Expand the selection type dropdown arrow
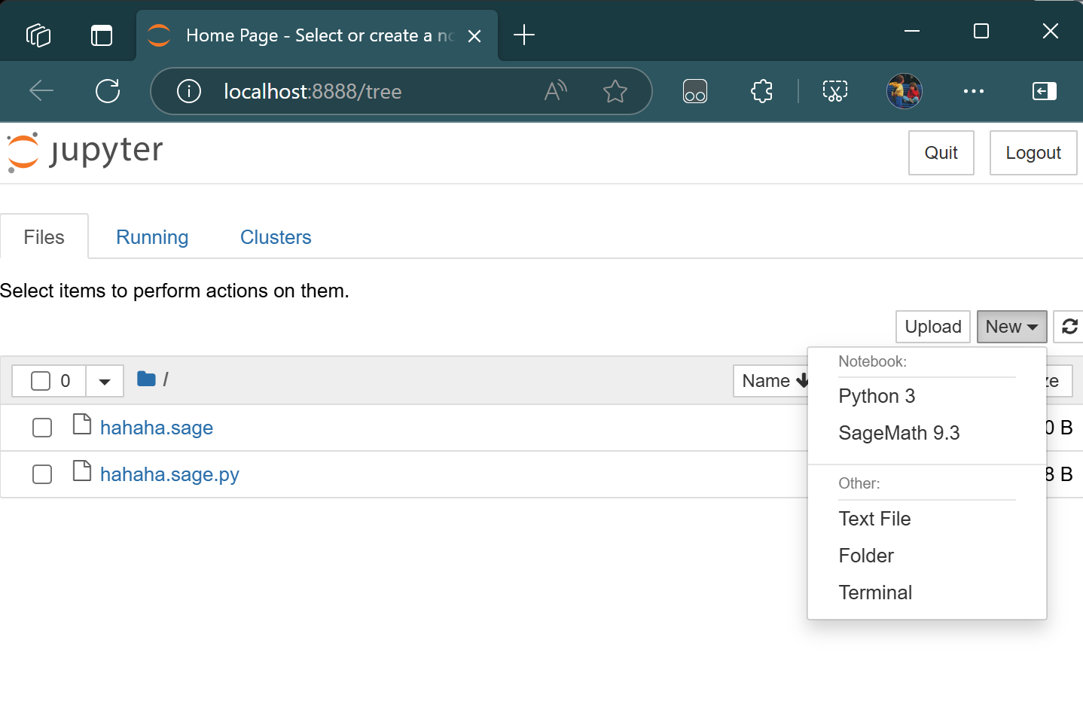 [105, 381]
